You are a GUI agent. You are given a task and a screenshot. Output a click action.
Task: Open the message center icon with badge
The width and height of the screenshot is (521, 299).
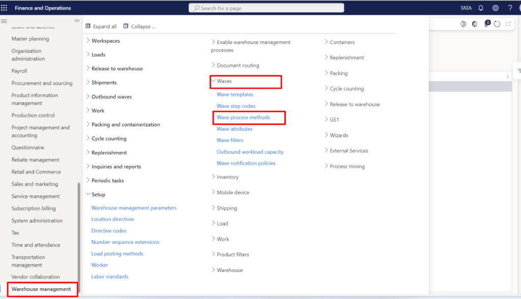pos(487,23)
